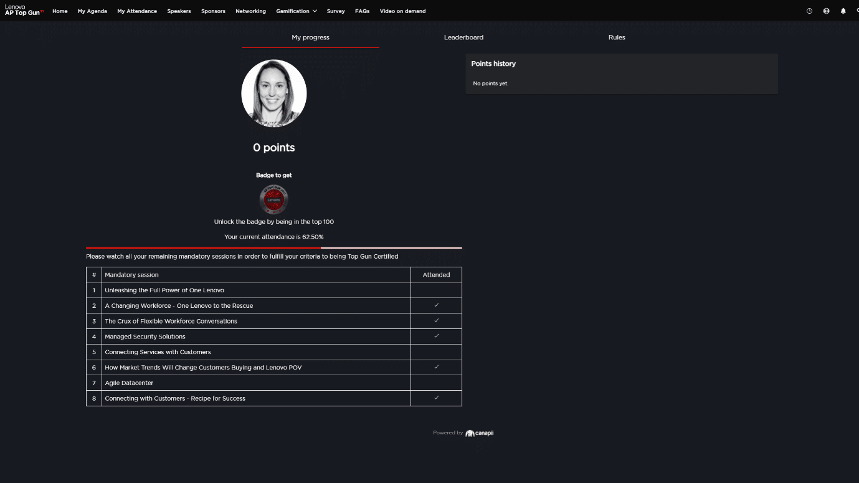This screenshot has height=483, width=859.
Task: Open Video on demand
Action: point(402,11)
